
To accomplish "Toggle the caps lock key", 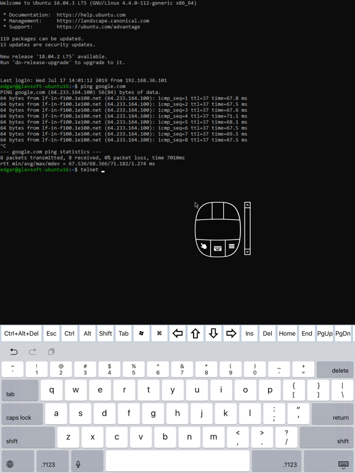I will click(22, 414).
